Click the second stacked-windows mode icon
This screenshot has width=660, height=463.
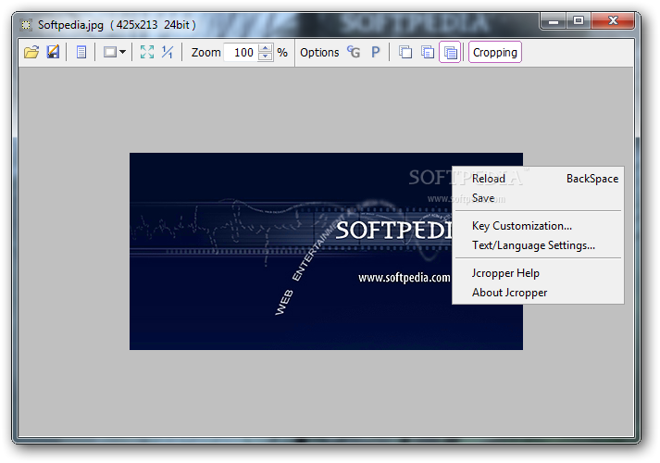tap(428, 52)
